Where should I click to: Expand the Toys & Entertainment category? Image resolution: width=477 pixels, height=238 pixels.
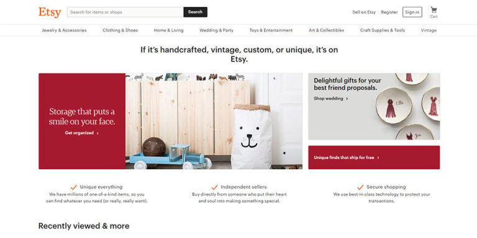(x=271, y=30)
